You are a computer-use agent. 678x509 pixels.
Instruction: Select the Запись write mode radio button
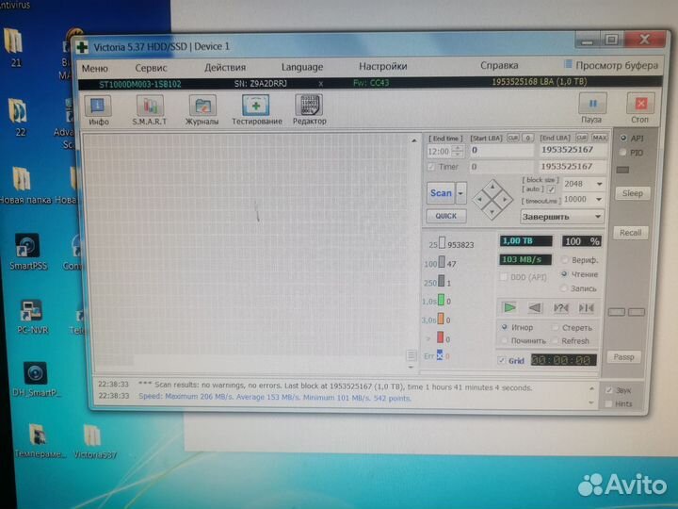[563, 288]
